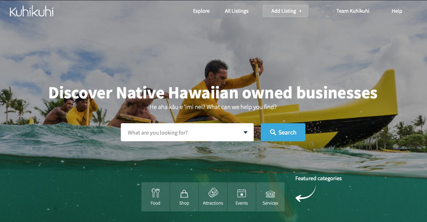Click the Add Listing button

(x=285, y=11)
